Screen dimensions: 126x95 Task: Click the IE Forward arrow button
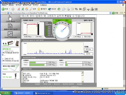tap(13, 9)
